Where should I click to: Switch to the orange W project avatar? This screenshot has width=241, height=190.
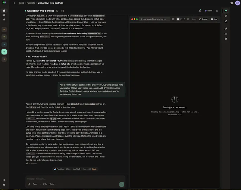pos(4,29)
